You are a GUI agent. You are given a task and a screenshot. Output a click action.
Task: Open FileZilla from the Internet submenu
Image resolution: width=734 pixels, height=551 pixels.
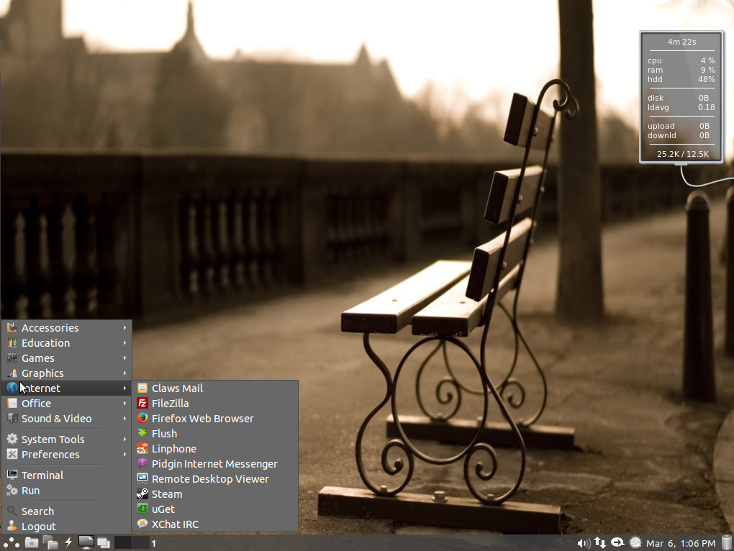[170, 404]
